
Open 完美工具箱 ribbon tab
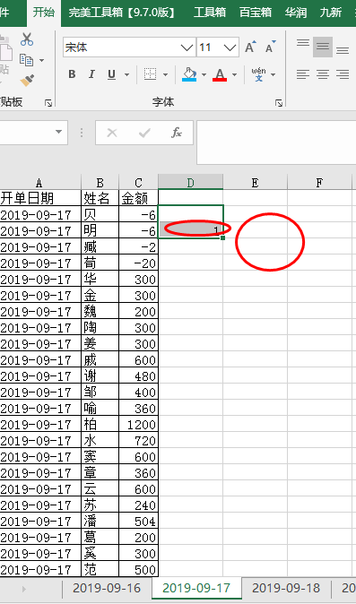(122, 13)
